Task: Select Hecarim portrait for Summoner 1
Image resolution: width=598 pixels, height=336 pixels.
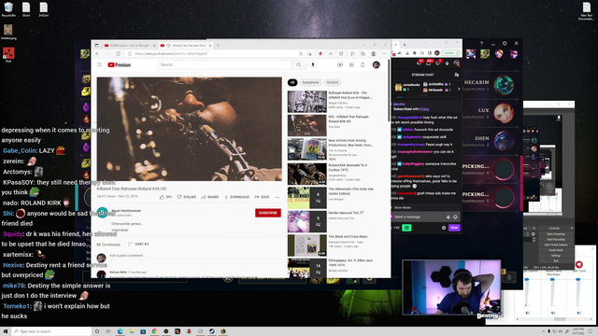Action: click(x=504, y=85)
